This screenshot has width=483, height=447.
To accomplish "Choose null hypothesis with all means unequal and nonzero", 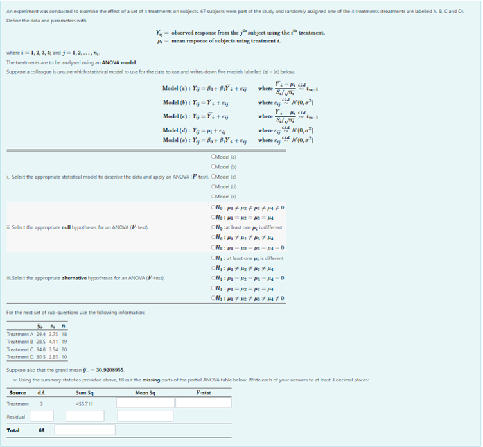I will pyautogui.click(x=213, y=207).
